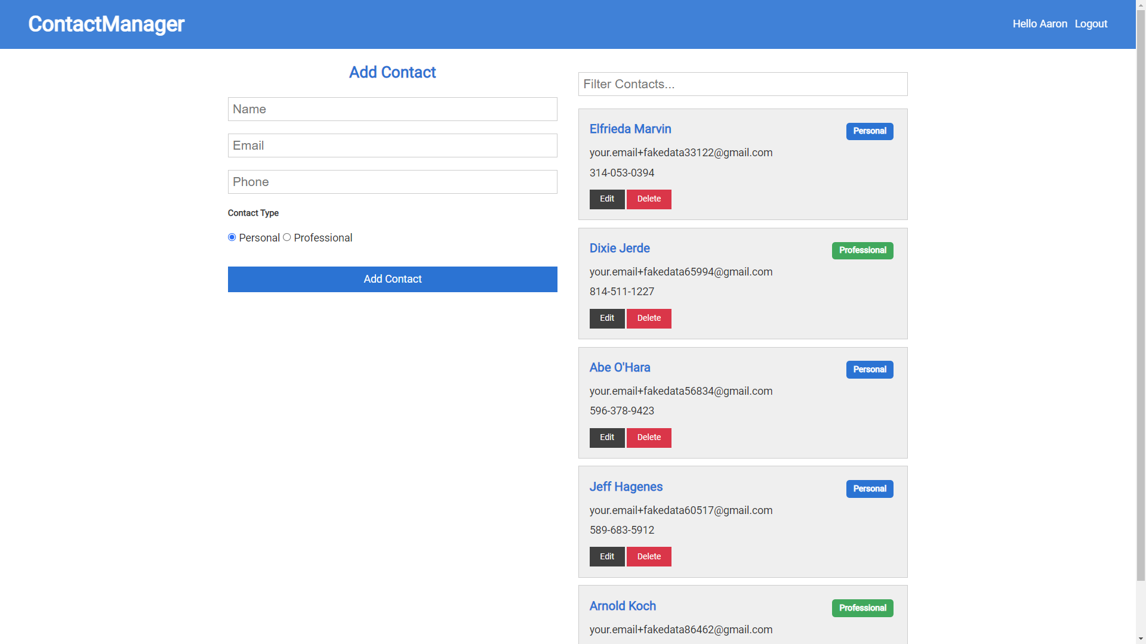Edit Abe O'Hara's contact entry
This screenshot has width=1146, height=644.
[606, 438]
